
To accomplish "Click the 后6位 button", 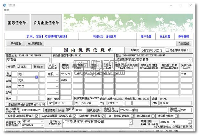I will point(61,110).
